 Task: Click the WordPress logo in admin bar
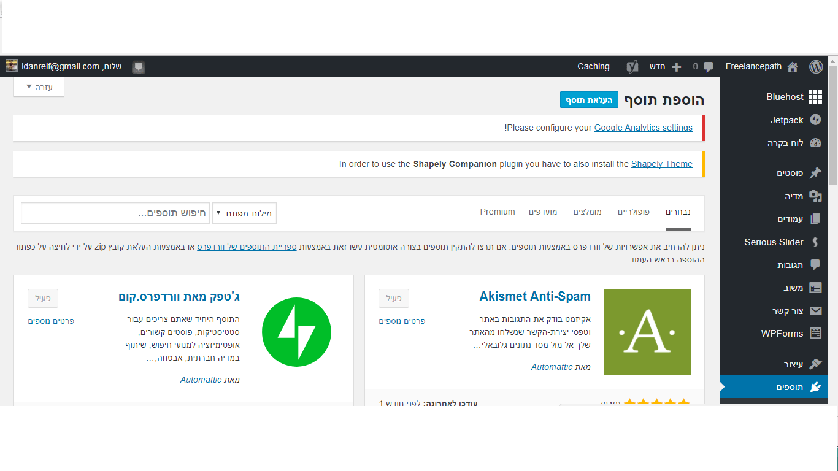[815, 67]
